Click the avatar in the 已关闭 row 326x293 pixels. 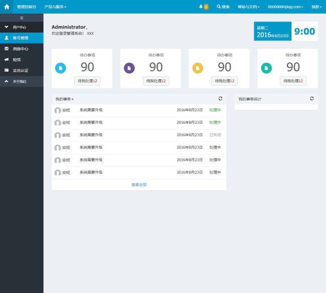click(58, 135)
